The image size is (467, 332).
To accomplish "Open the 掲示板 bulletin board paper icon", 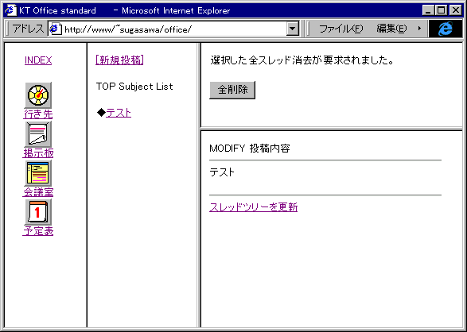I will tap(38, 134).
